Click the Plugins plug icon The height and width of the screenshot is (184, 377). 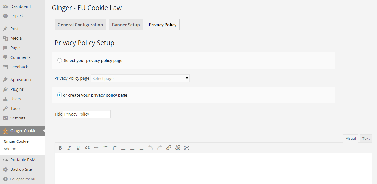tap(5, 89)
